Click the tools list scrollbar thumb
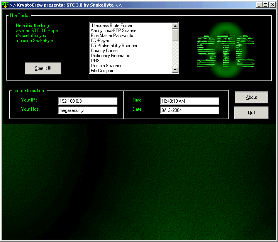Viewport: 278px width, 242px height. pos(175,35)
